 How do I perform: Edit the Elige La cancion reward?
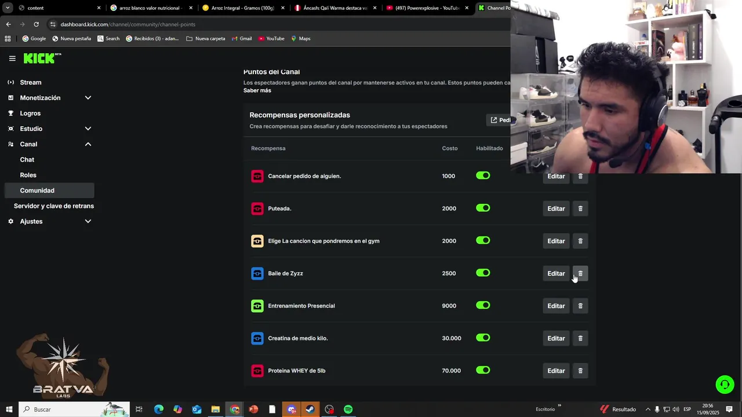point(556,241)
